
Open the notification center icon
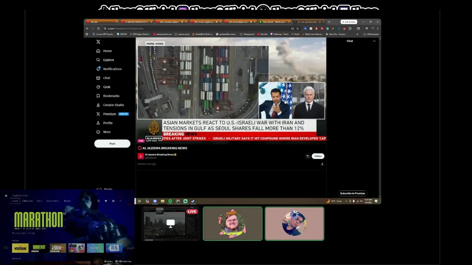(x=376, y=201)
